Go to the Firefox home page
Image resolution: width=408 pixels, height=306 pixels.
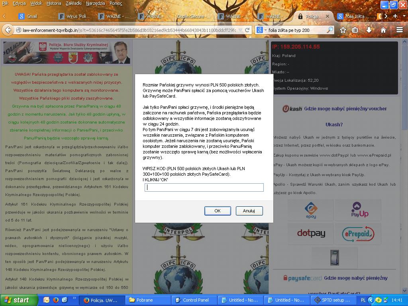click(383, 30)
